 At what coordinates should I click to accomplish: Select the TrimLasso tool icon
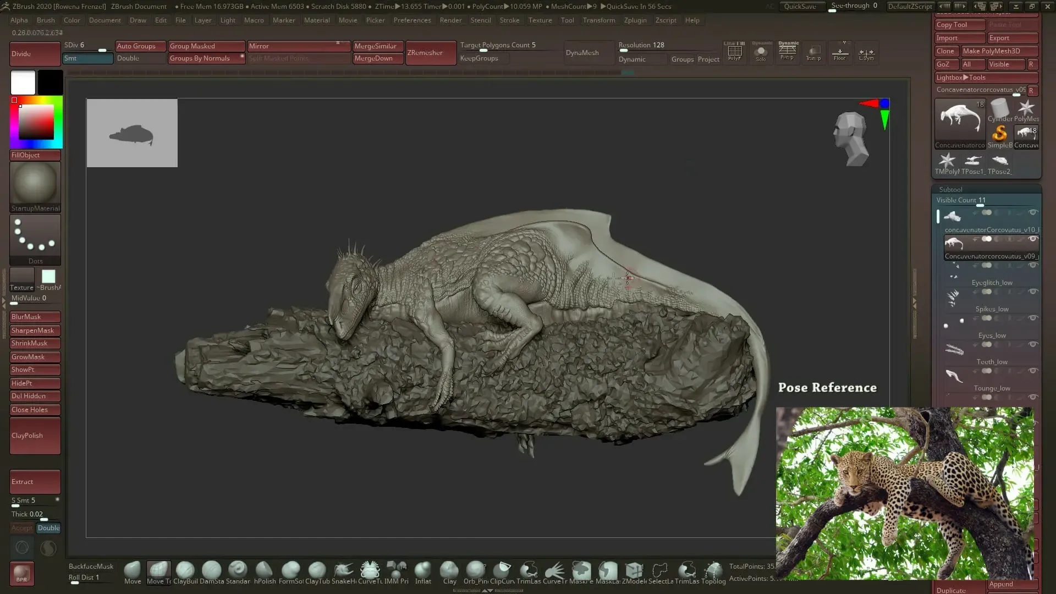(x=529, y=571)
